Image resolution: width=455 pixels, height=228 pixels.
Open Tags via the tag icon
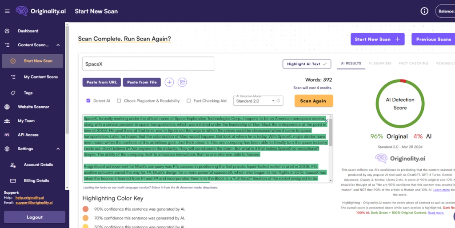[13, 93]
